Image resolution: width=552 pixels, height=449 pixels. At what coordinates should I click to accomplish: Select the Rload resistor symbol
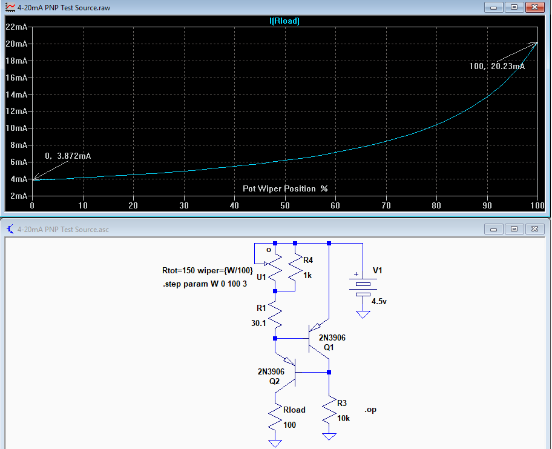click(275, 416)
